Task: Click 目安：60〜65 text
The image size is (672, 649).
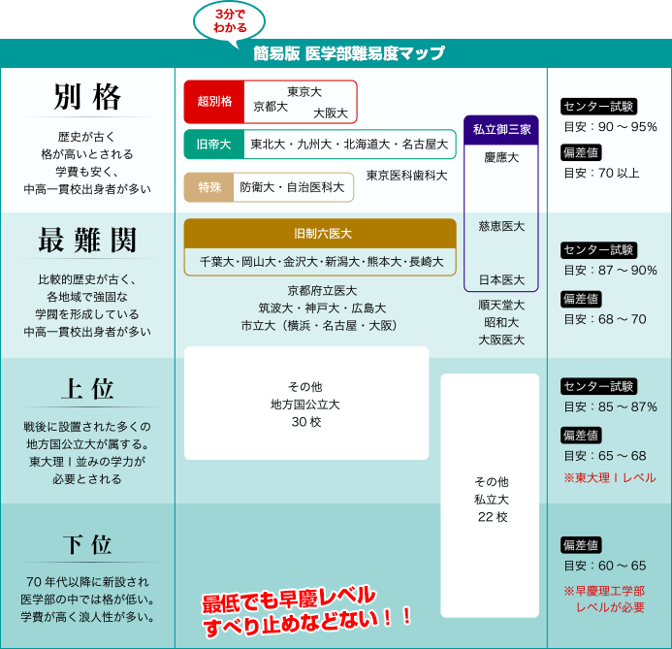Action: (605, 566)
